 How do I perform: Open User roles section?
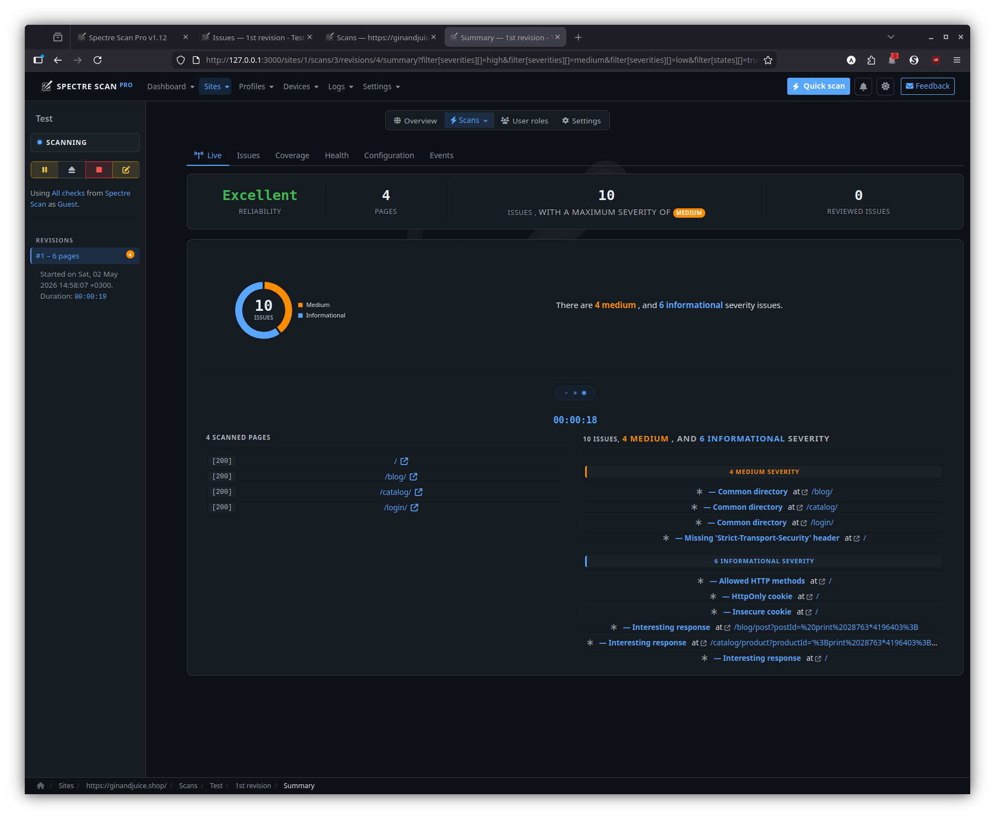point(524,121)
